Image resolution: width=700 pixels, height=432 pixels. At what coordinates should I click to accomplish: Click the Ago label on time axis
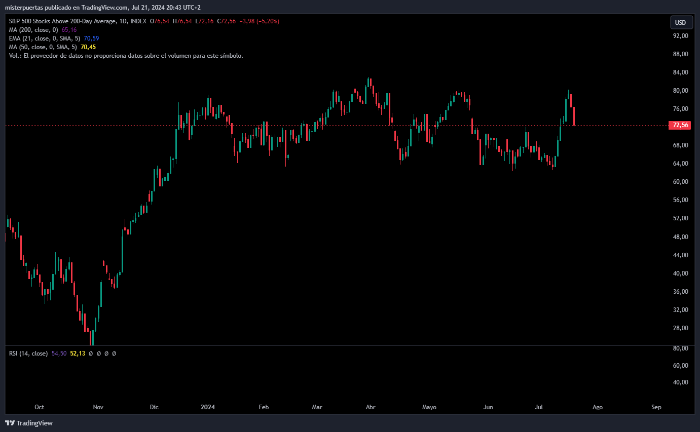pos(598,407)
